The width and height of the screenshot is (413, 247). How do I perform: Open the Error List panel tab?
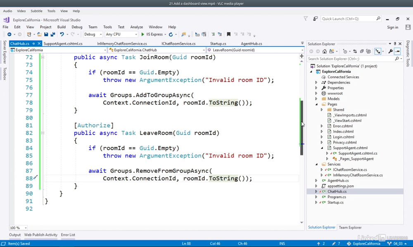tap(68, 235)
